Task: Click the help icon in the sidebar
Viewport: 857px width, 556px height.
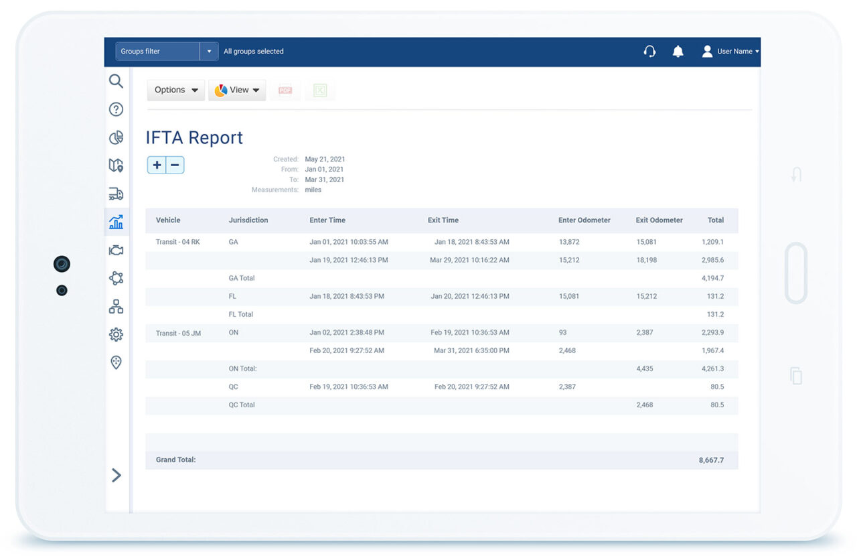Action: coord(116,109)
